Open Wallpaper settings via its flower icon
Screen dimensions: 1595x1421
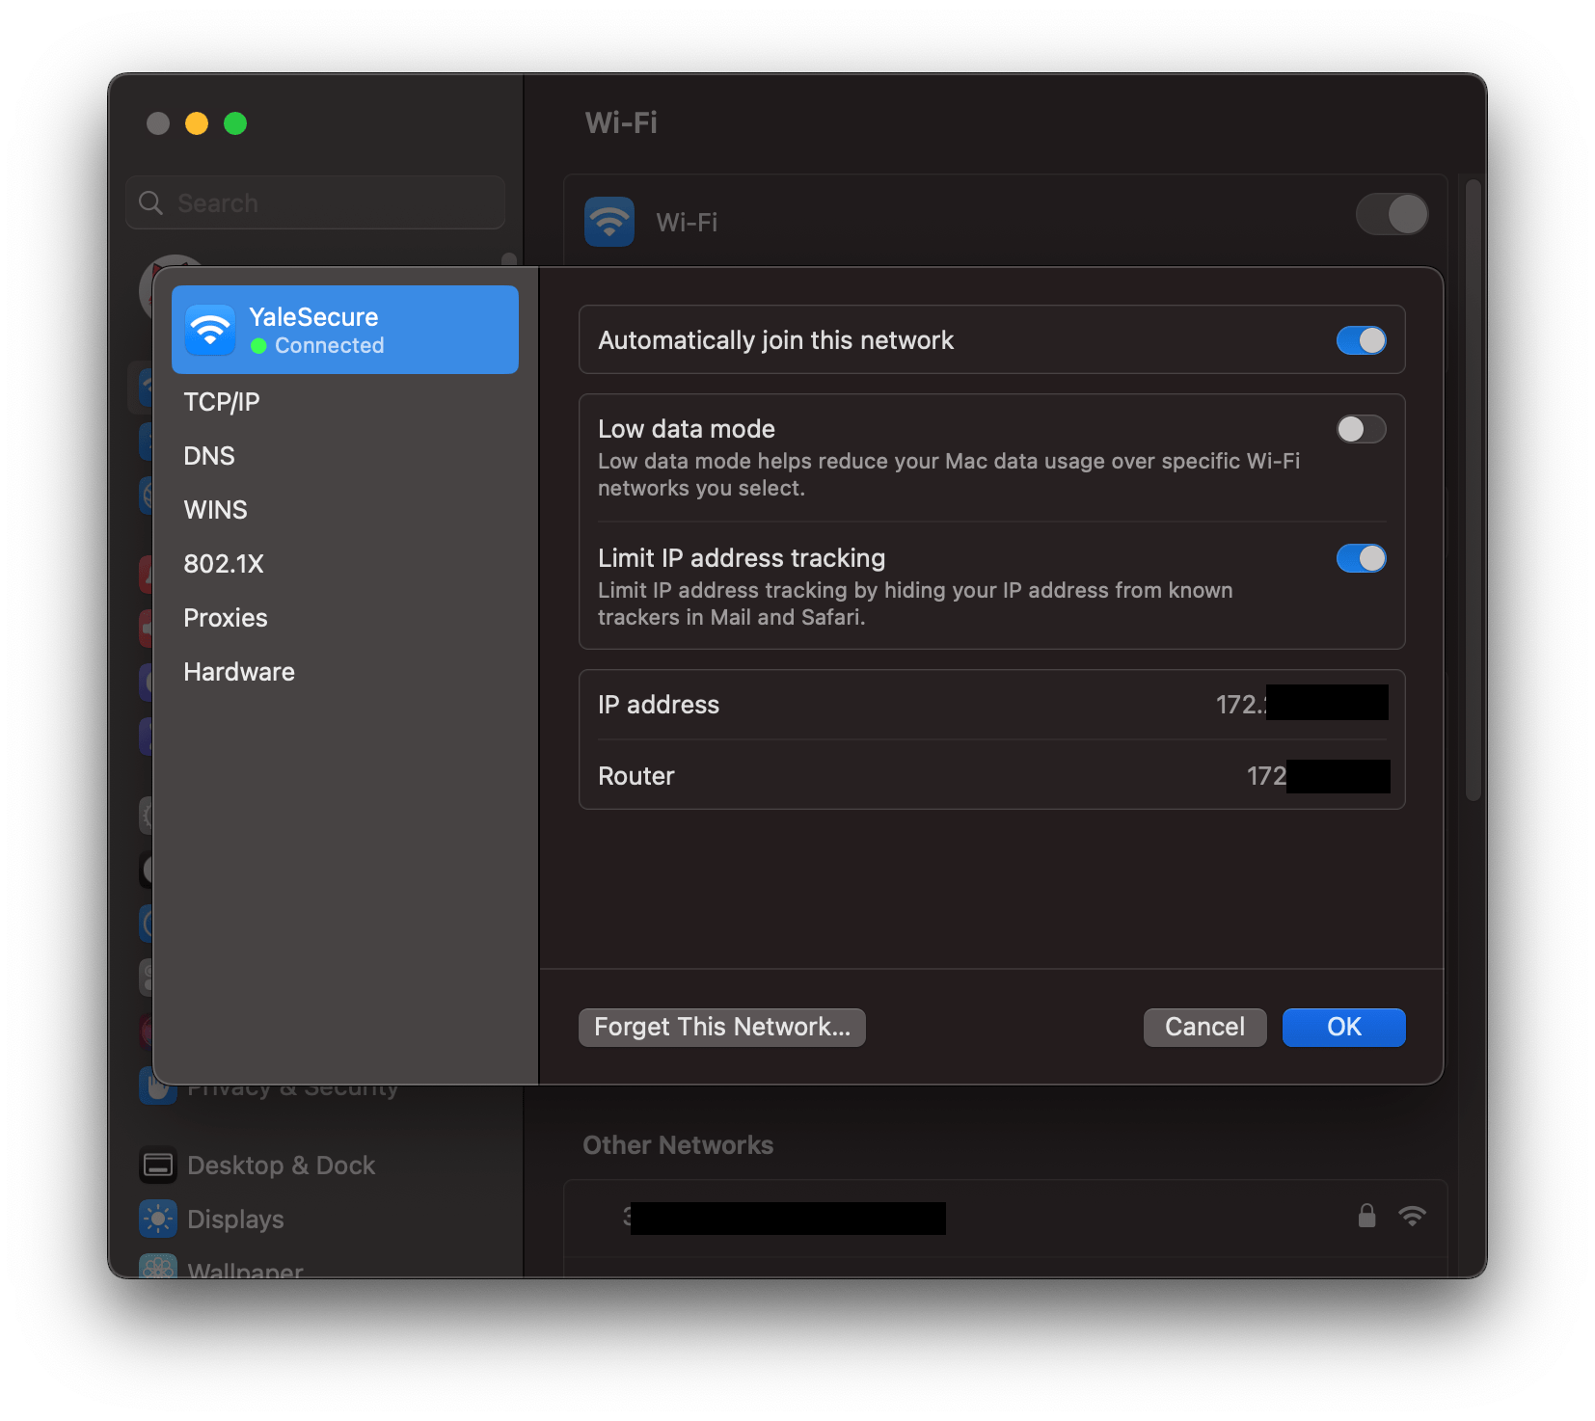tap(157, 1267)
